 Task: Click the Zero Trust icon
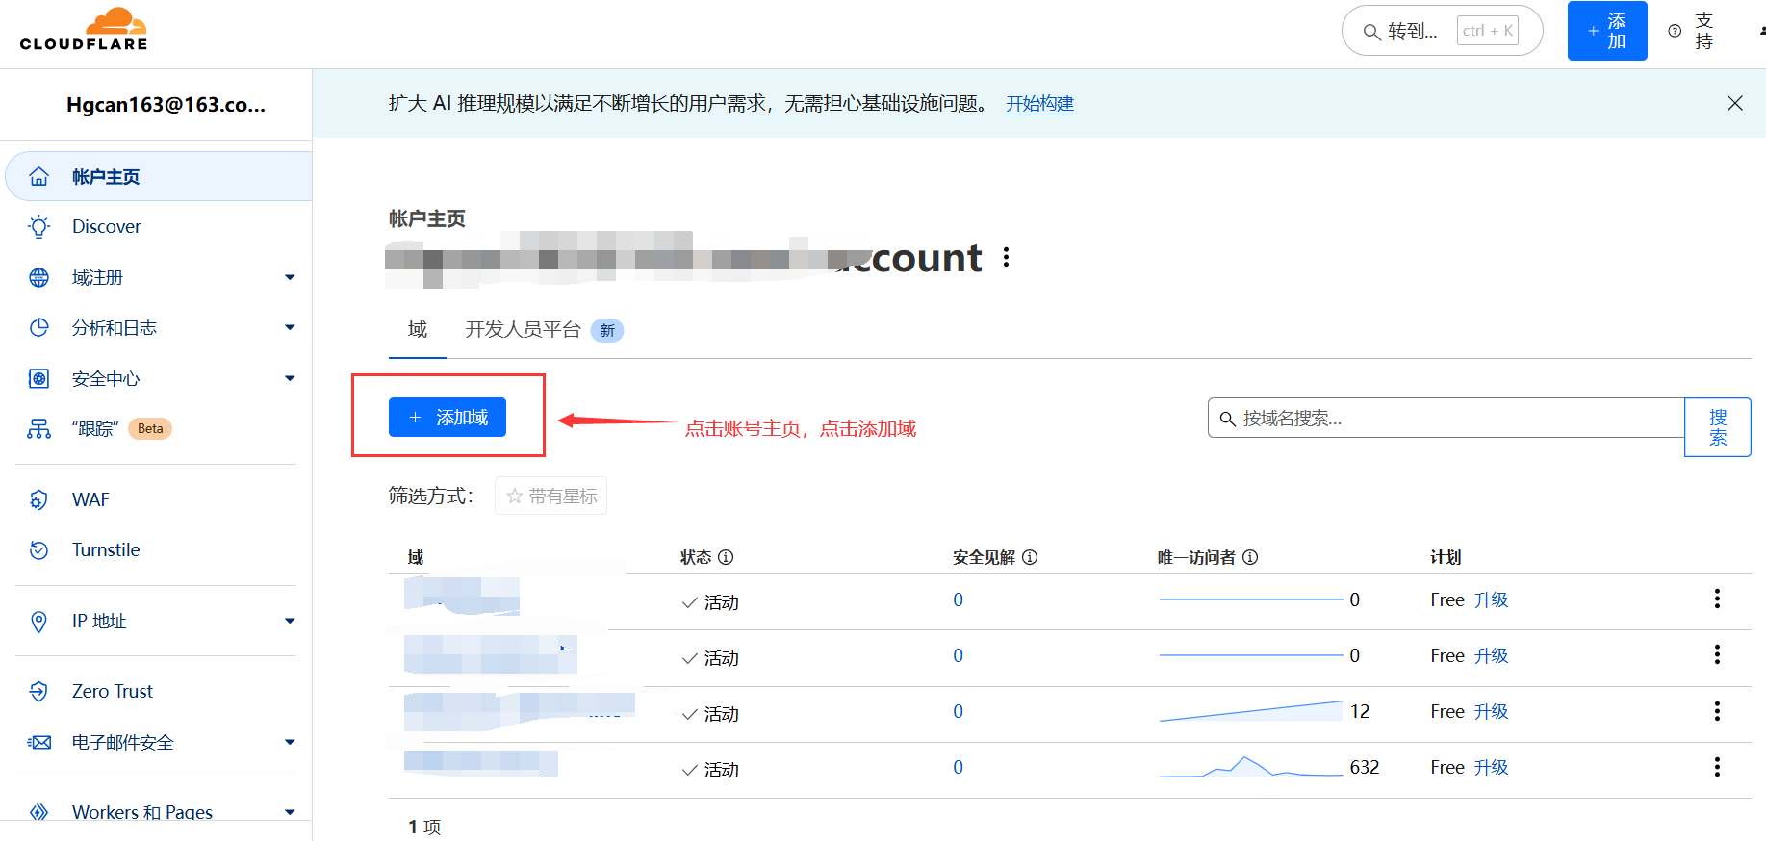point(38,692)
